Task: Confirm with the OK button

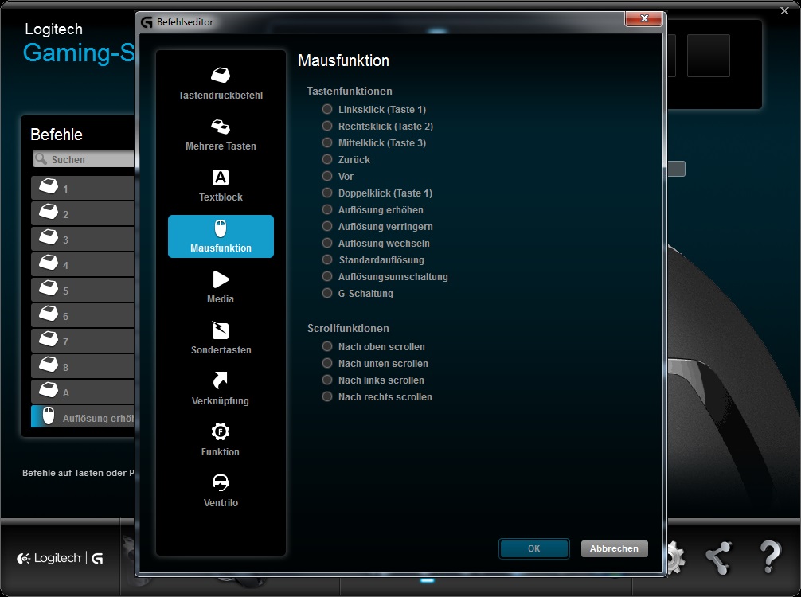Action: (533, 548)
